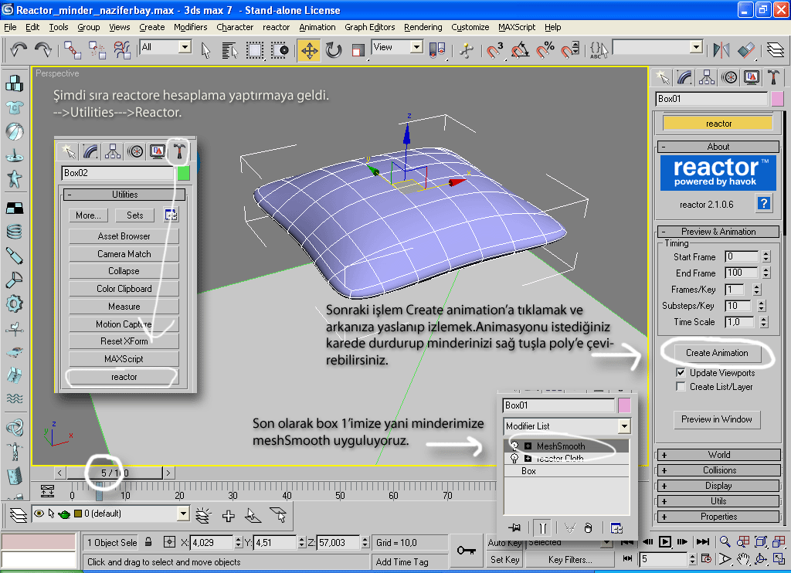
Task: Open the selection filter 'All' dropdown
Action: coord(185,47)
